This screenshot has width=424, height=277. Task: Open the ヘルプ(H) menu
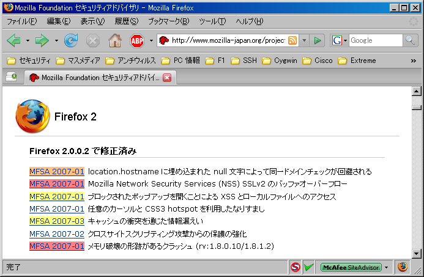click(x=249, y=21)
